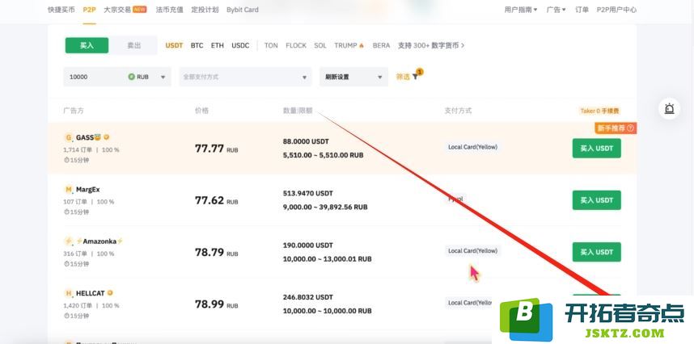Click the 筛选 filter link
The width and height of the screenshot is (694, 344).
tap(403, 77)
